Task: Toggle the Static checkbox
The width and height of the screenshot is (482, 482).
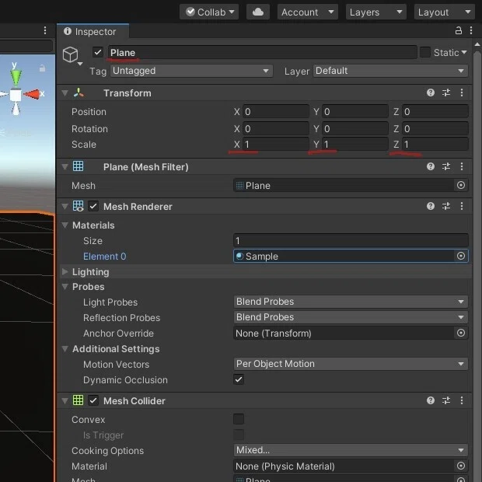Action: pyautogui.click(x=424, y=52)
